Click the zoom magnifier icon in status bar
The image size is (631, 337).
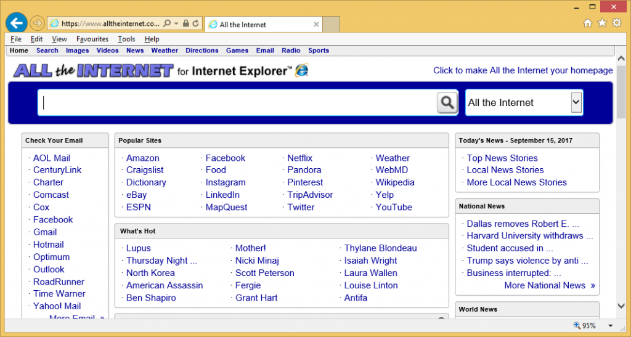(x=577, y=325)
